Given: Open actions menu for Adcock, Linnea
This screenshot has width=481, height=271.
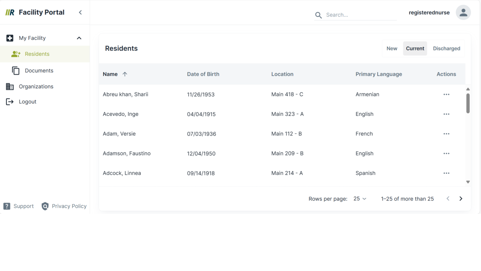Looking at the screenshot, I should pos(446,173).
